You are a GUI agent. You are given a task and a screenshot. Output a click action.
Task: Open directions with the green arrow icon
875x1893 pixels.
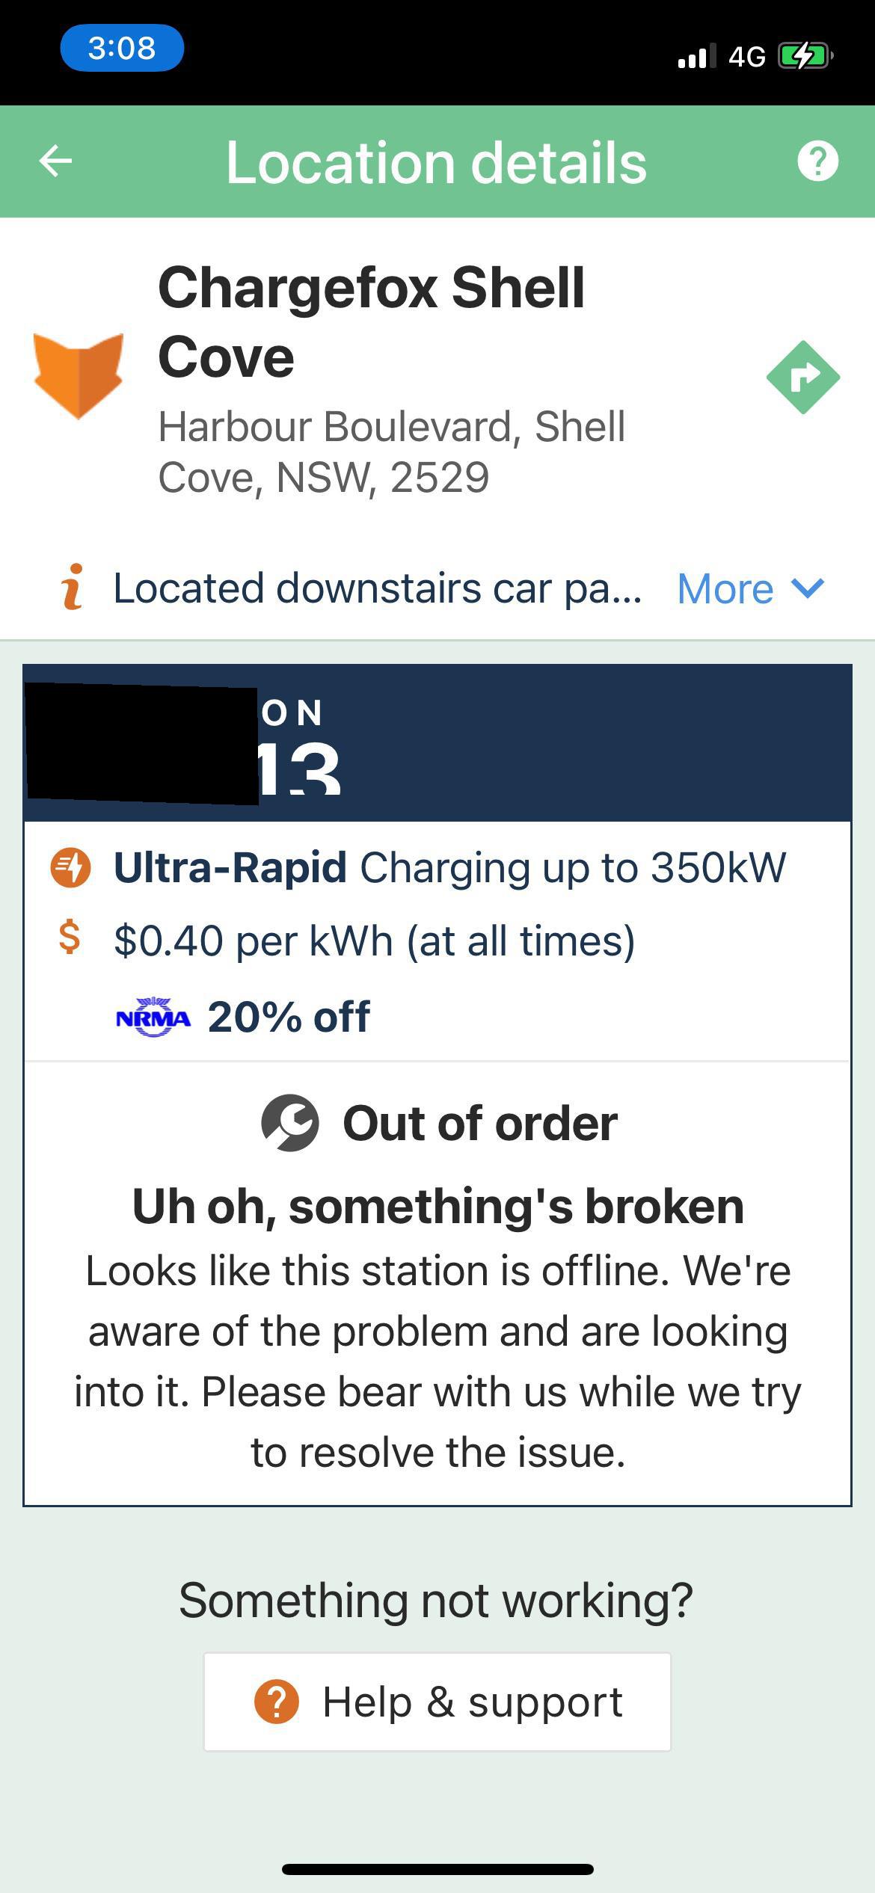point(803,377)
